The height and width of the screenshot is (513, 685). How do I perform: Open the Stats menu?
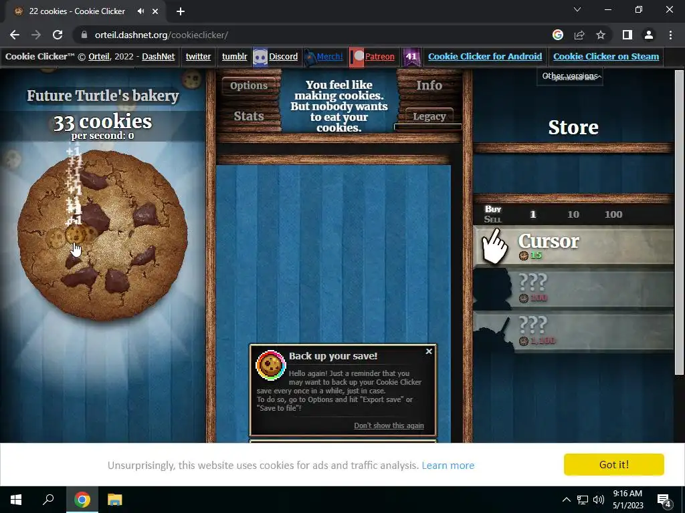point(249,116)
